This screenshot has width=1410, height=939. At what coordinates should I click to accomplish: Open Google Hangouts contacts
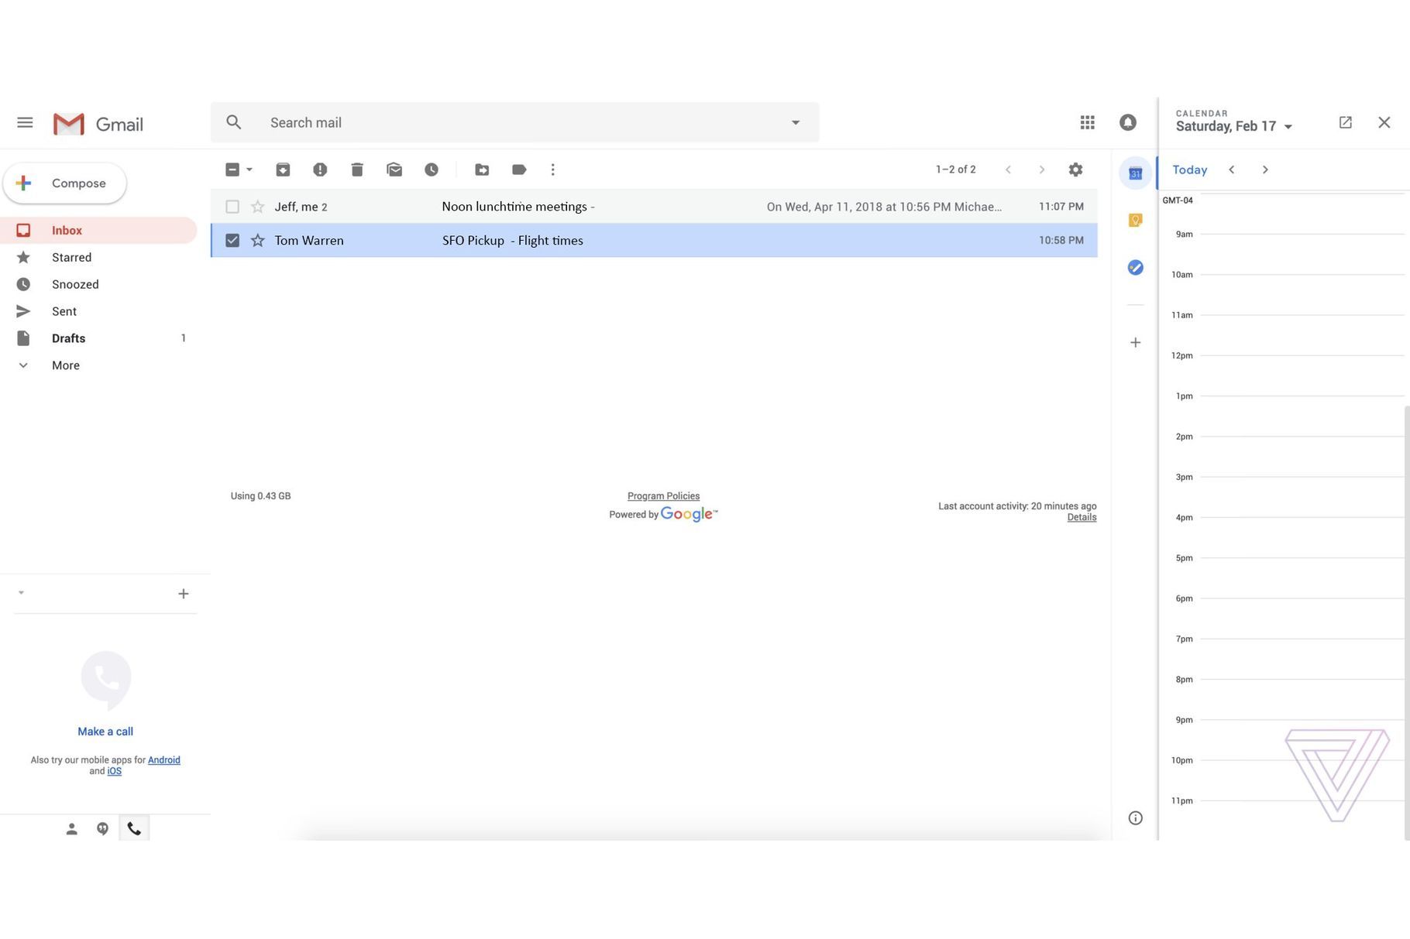tap(71, 828)
